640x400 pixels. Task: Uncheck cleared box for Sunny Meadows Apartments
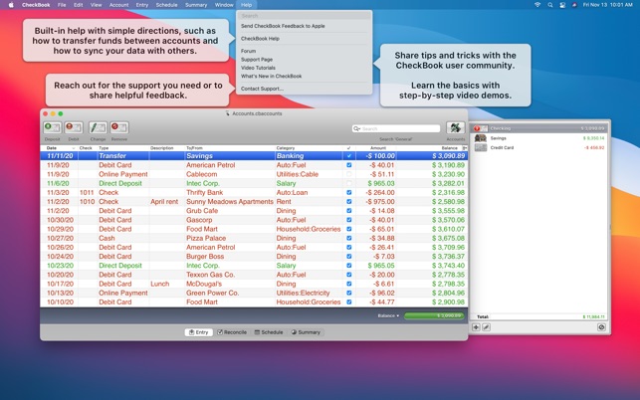click(x=349, y=202)
